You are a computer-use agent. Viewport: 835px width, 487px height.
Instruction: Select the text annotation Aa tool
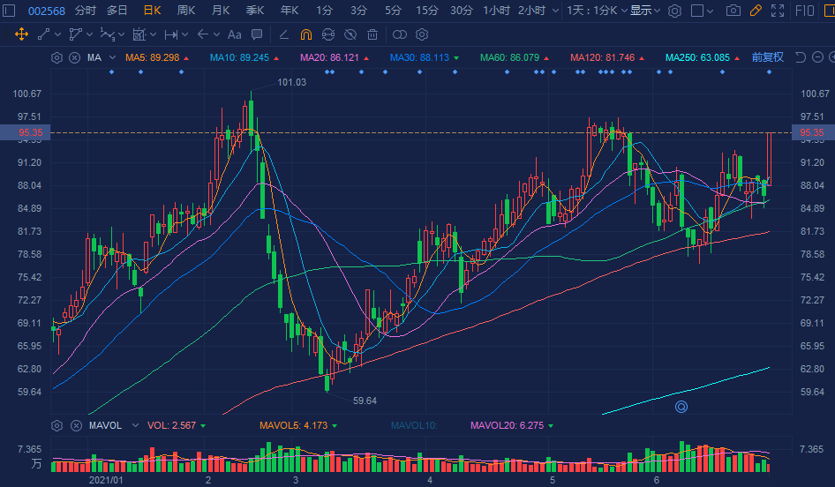tap(234, 34)
